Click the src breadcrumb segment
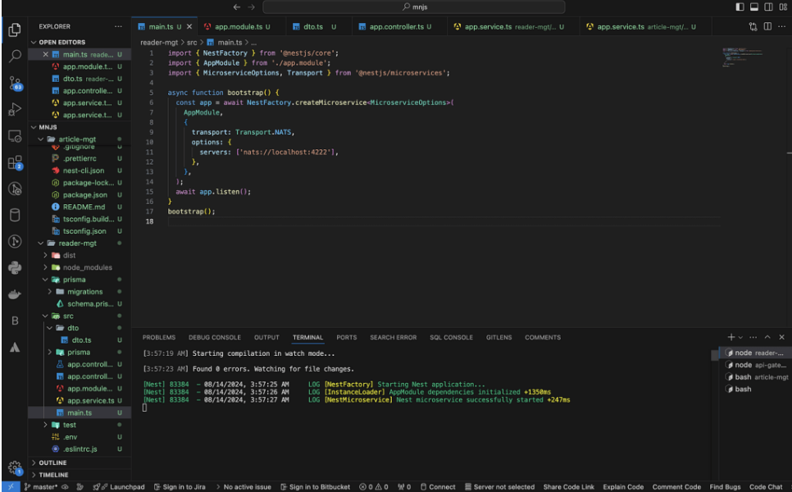The image size is (792, 492). (192, 43)
